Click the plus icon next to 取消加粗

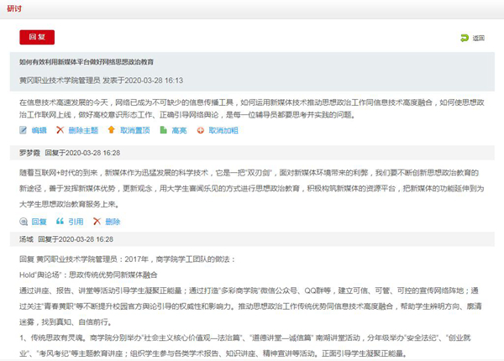[x=200, y=130]
